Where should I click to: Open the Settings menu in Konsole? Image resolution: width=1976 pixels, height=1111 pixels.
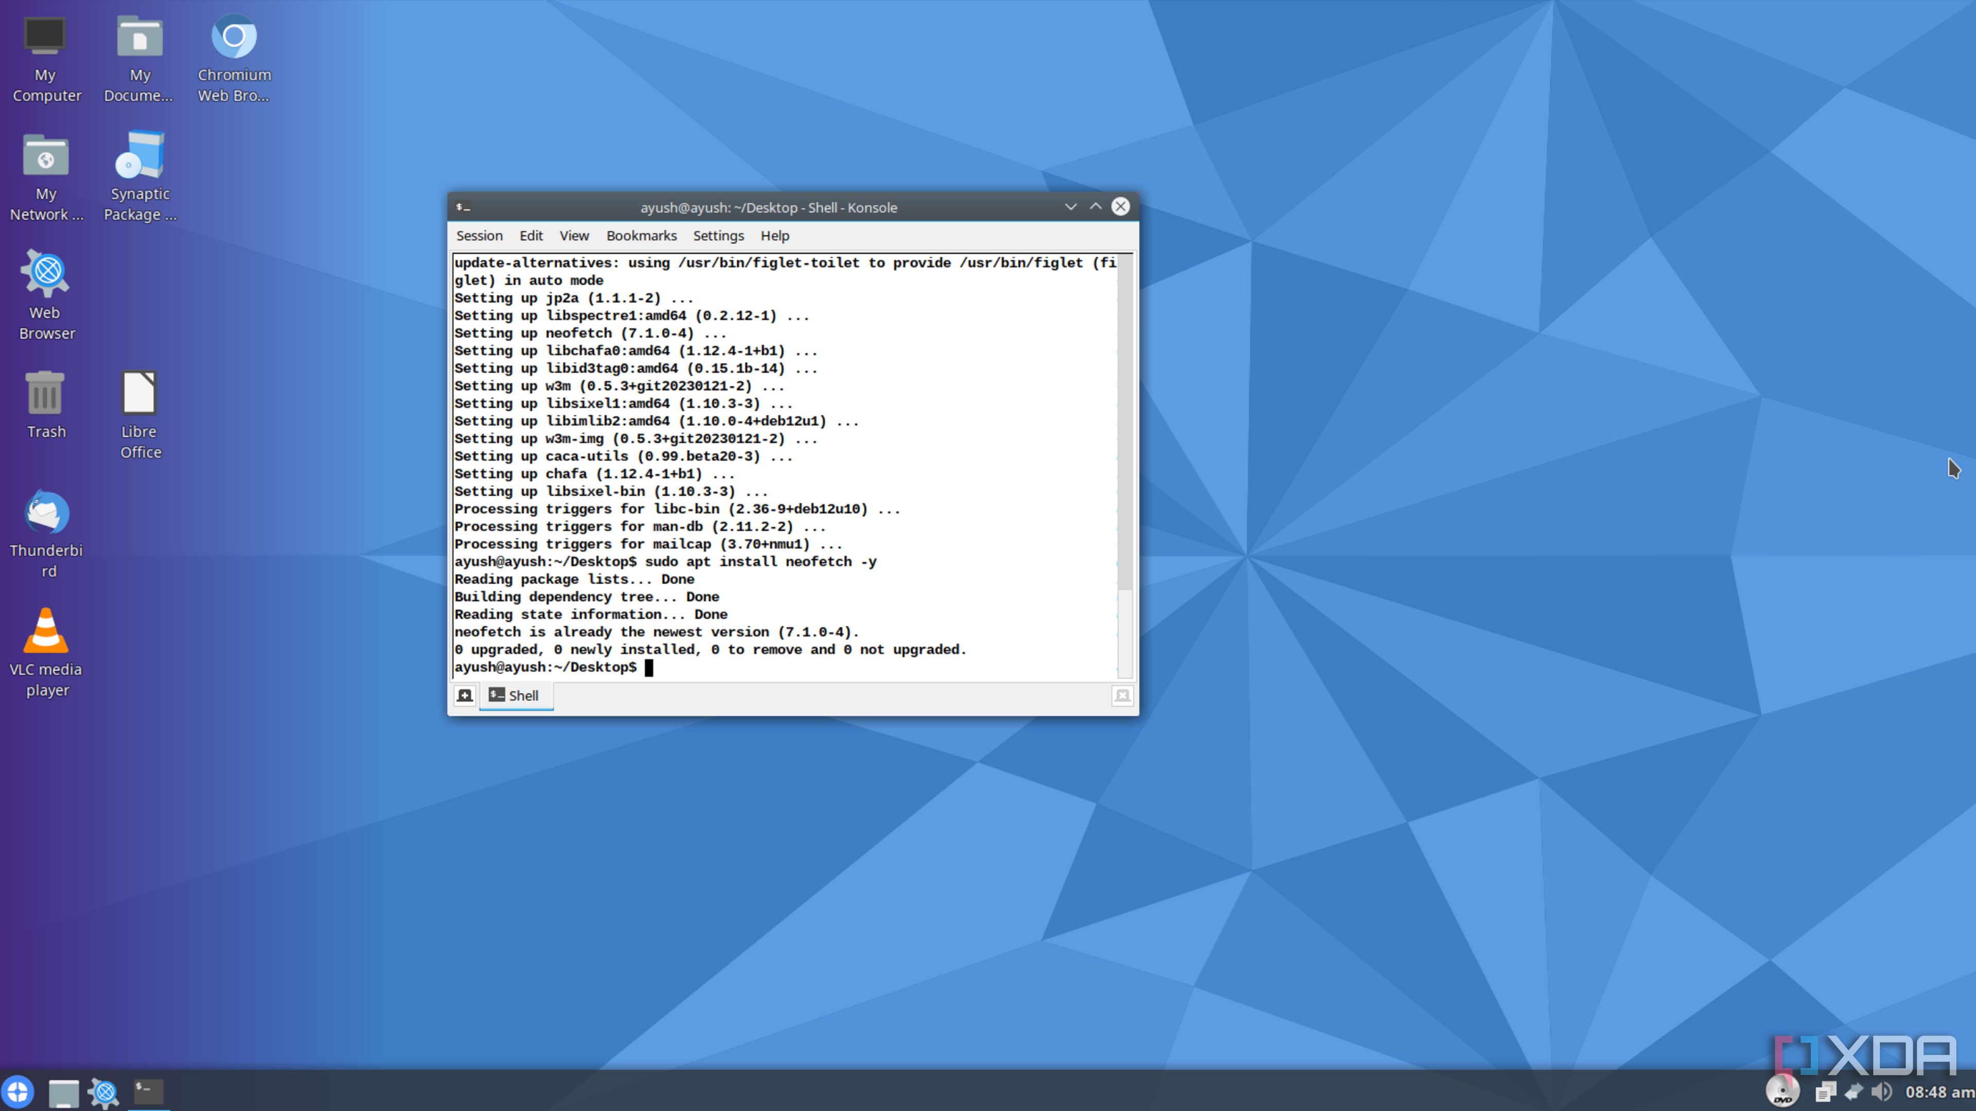pyautogui.click(x=718, y=236)
